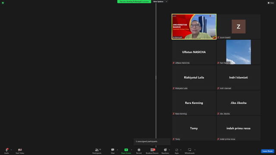
Task: Click muted mic icon on indah prima ressa tile
Action: point(218,139)
